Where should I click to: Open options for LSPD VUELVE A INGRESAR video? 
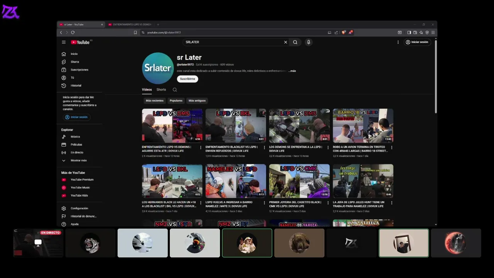click(x=264, y=203)
